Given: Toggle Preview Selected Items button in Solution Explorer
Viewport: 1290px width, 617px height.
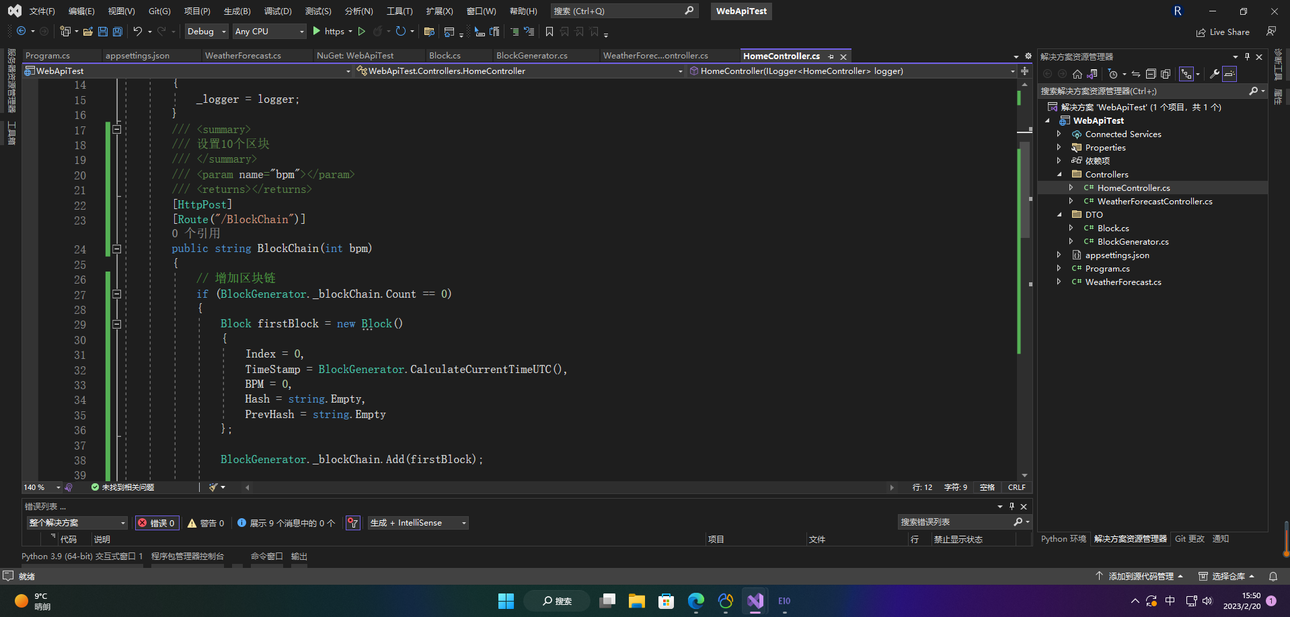Looking at the screenshot, I should [1229, 74].
